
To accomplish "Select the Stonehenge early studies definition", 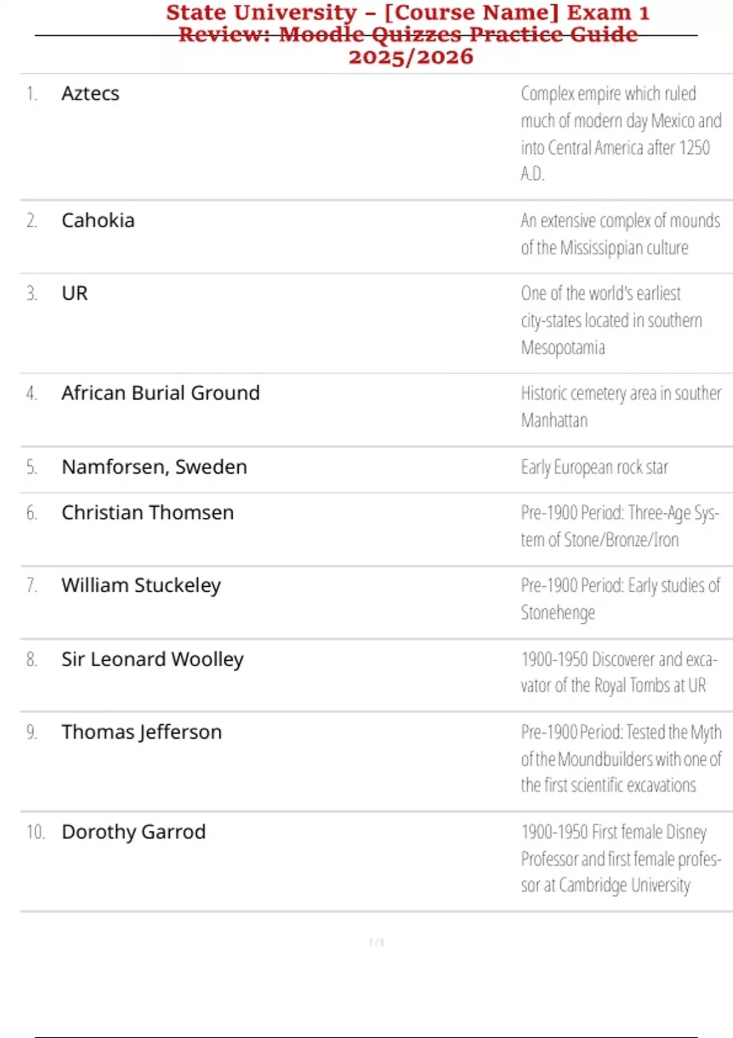I will click(620, 598).
